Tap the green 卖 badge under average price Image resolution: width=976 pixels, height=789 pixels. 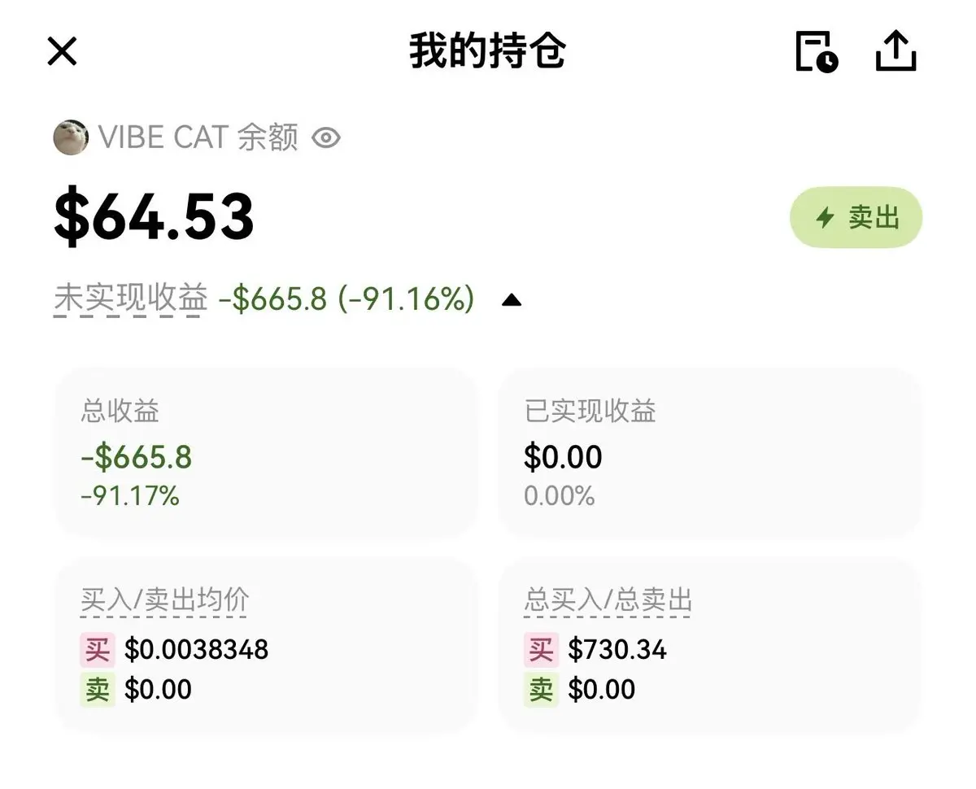click(98, 690)
